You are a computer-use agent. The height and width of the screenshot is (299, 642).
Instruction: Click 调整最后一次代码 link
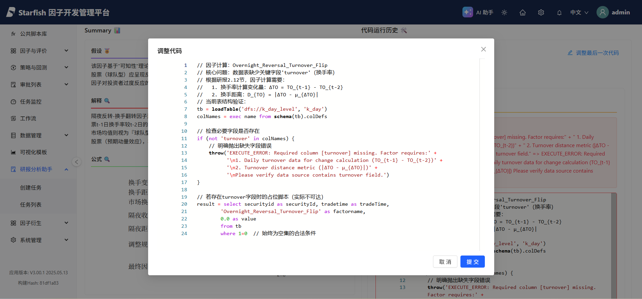[x=593, y=53]
